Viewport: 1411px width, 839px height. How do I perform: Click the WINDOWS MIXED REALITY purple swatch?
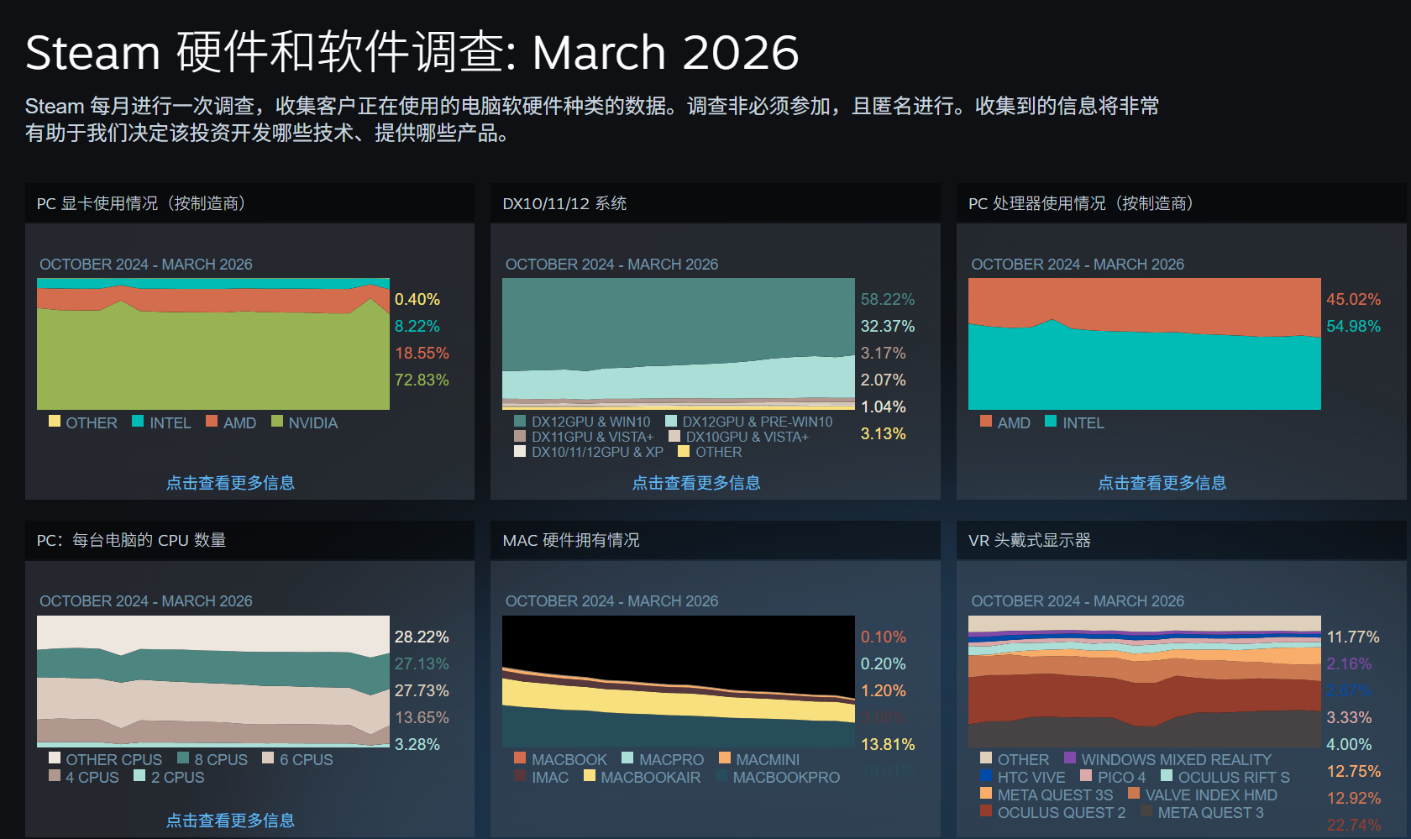pyautogui.click(x=1070, y=758)
